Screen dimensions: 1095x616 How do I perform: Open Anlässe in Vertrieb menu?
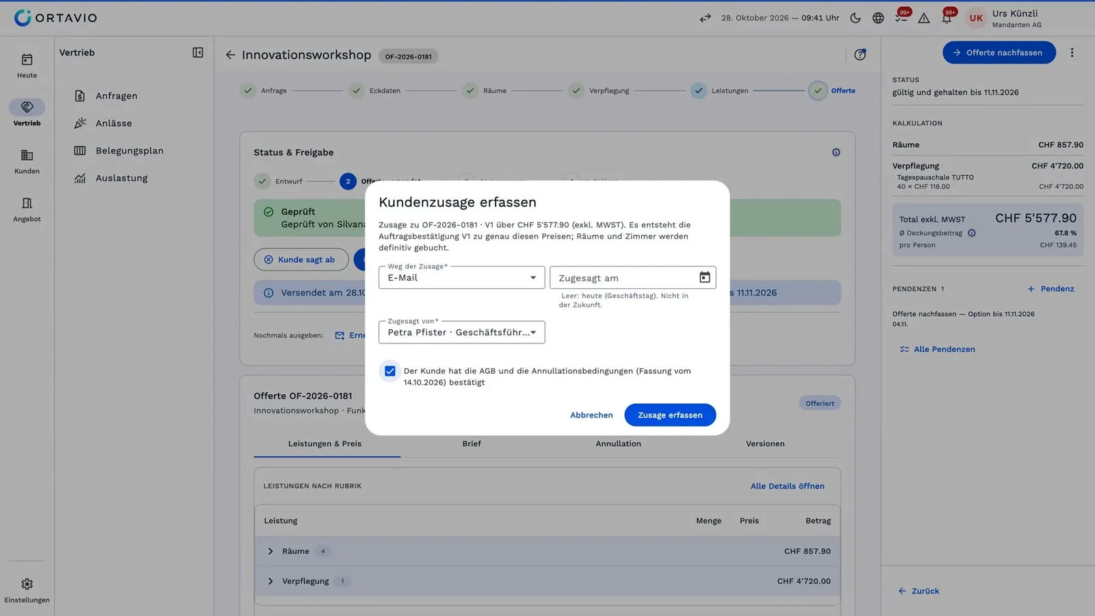(114, 123)
